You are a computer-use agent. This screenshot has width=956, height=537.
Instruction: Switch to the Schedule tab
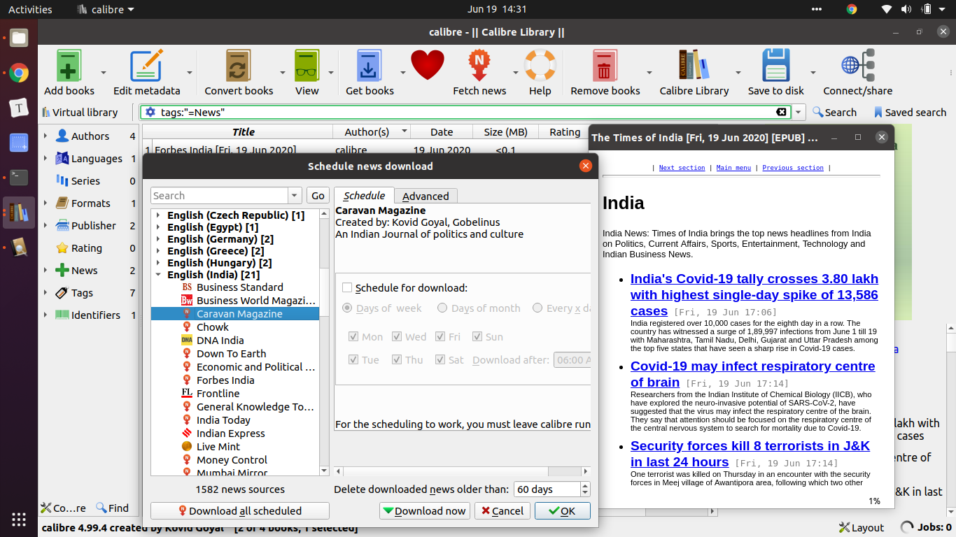pyautogui.click(x=364, y=196)
